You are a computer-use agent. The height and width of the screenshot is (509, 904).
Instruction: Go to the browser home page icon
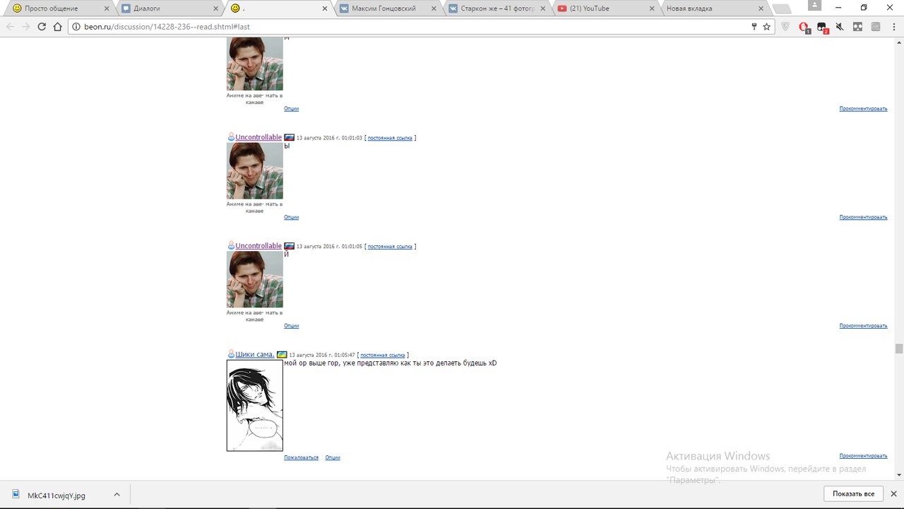[x=58, y=27]
